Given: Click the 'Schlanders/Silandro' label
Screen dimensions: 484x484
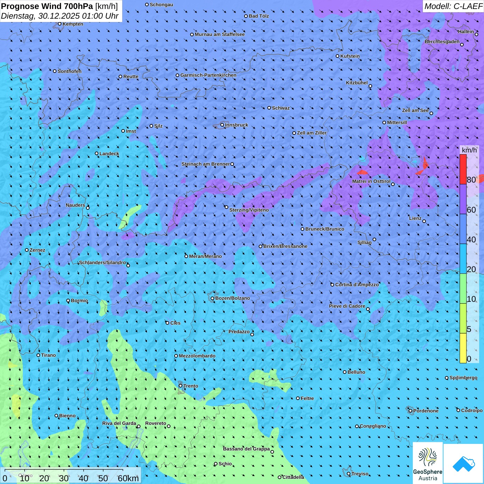Looking at the screenshot, I should (x=102, y=262).
